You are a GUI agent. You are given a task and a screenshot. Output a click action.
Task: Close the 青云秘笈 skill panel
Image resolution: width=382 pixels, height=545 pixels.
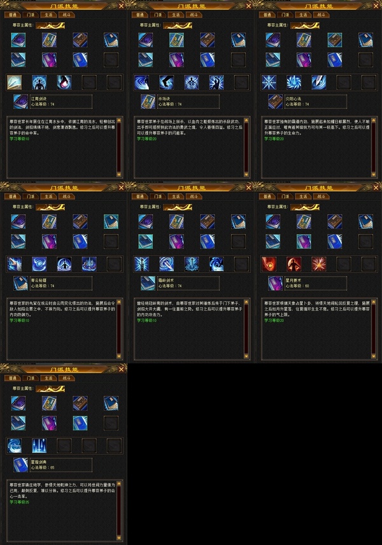coord(121,187)
